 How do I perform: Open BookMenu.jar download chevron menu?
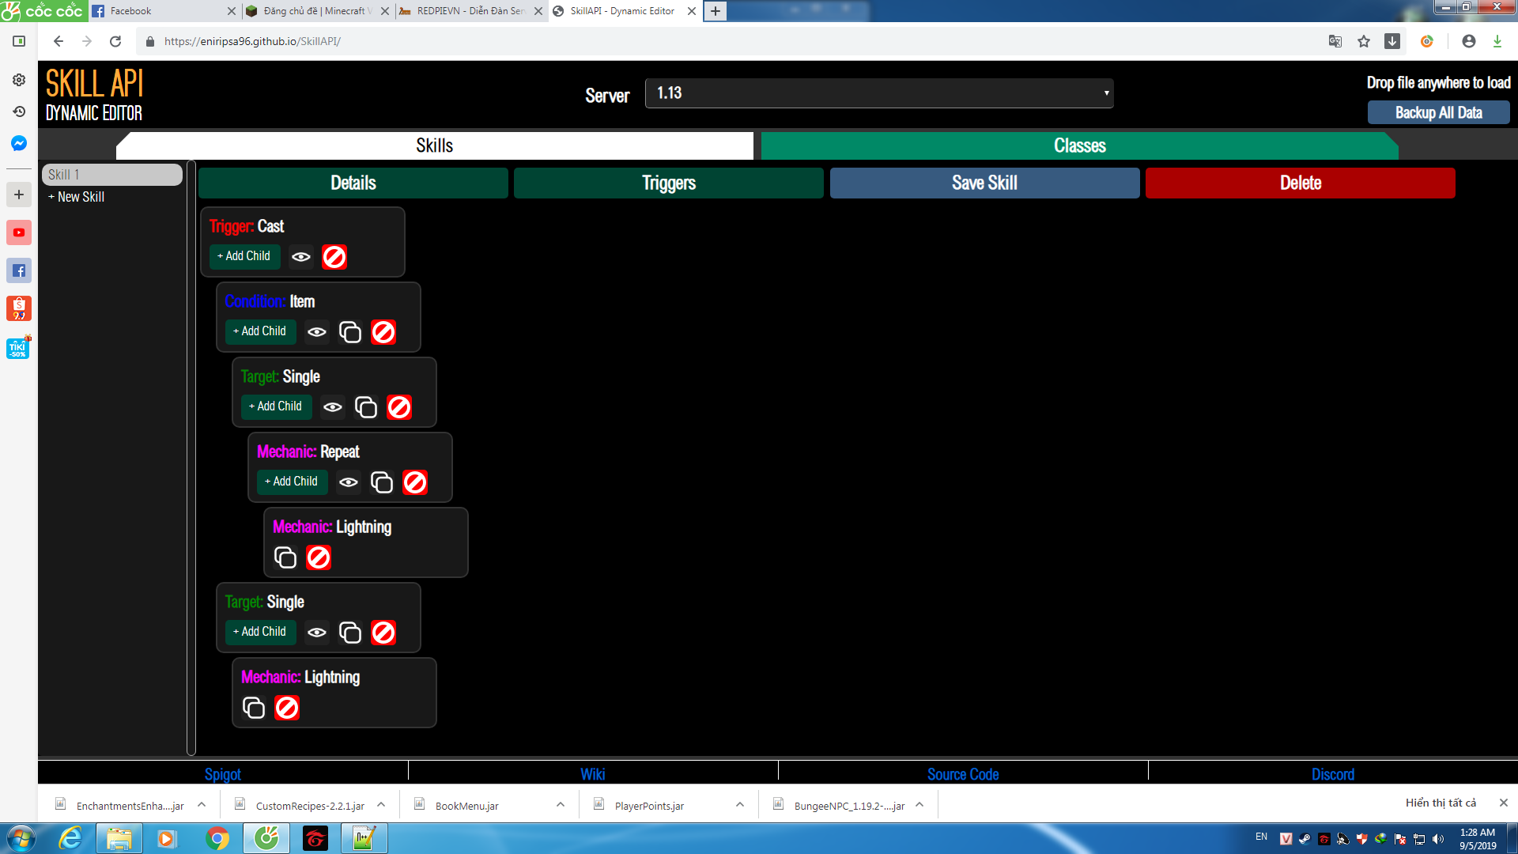561,805
